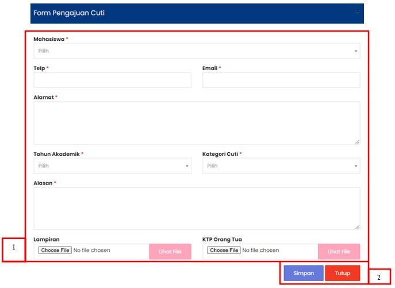395x288 pixels.
Task: Choose a file for Lampiran
Action: tap(55, 250)
